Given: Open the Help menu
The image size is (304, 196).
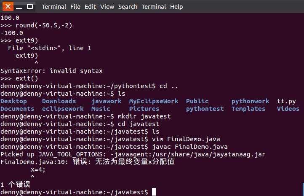Looking at the screenshot, I should tap(176, 7).
